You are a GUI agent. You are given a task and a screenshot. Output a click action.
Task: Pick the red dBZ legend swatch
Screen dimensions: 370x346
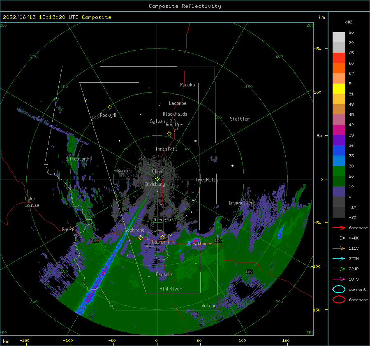pyautogui.click(x=339, y=58)
